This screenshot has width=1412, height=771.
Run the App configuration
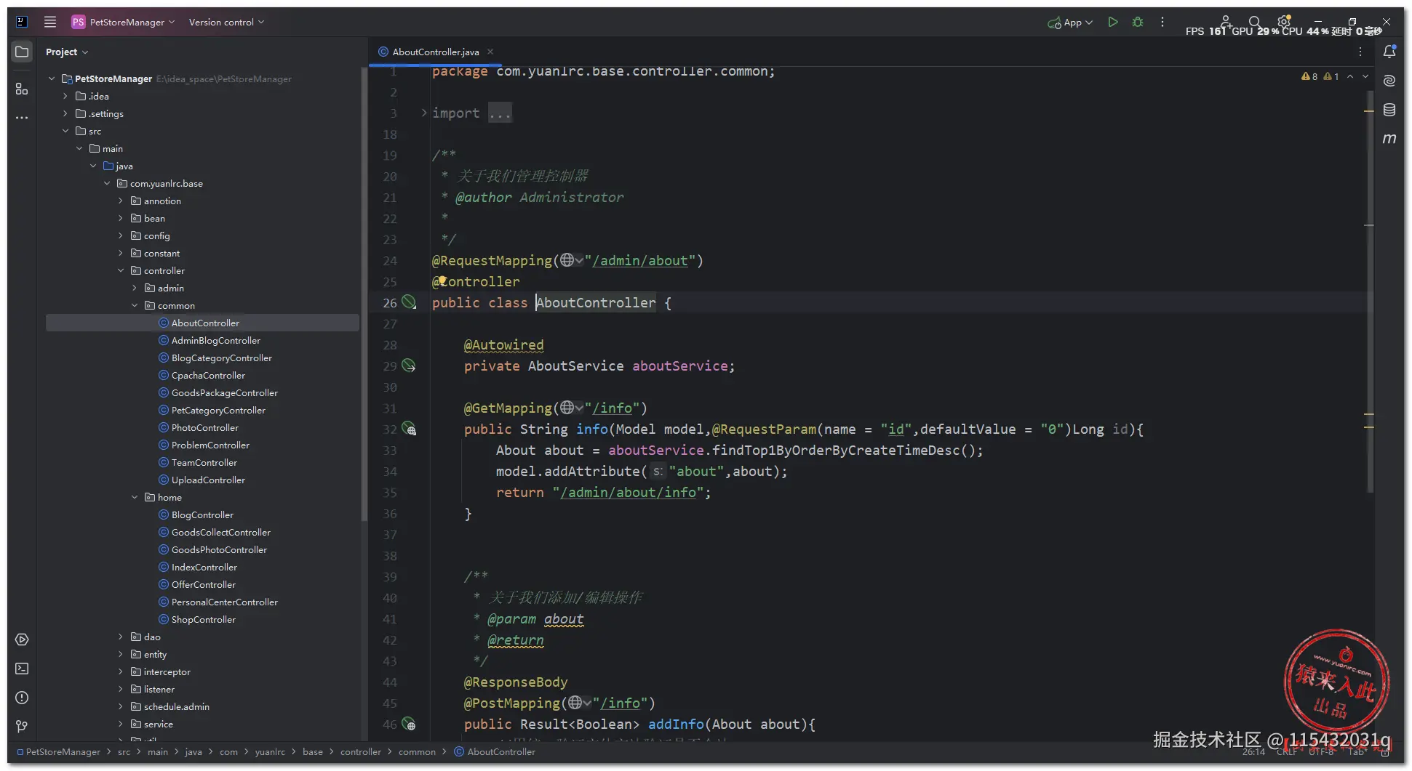click(x=1112, y=22)
